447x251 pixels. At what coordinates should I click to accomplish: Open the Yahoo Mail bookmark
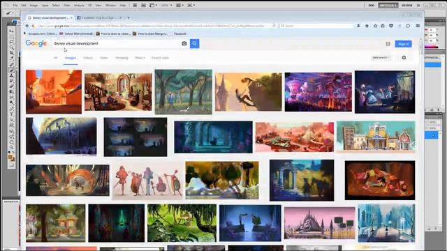(76, 33)
